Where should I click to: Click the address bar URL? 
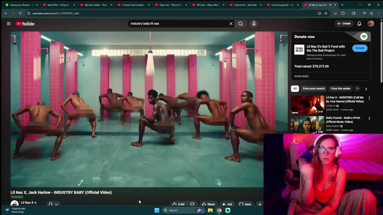[56, 13]
